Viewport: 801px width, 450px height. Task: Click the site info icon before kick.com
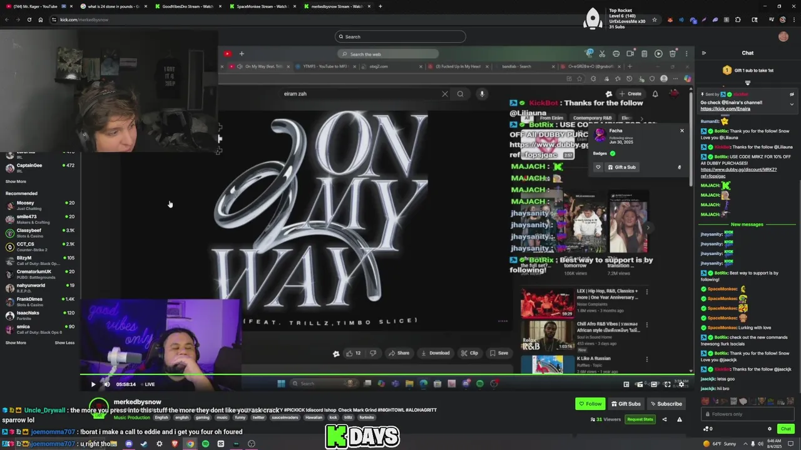click(54, 19)
